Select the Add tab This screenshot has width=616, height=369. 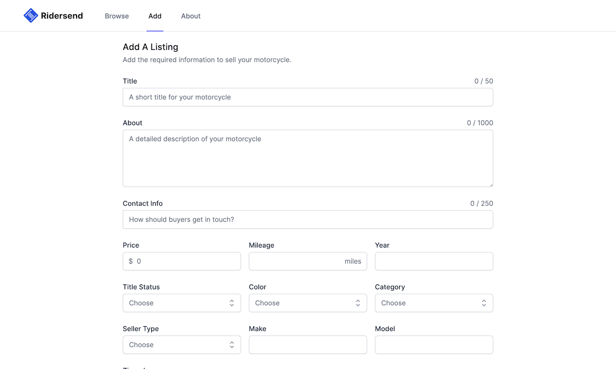pos(155,16)
